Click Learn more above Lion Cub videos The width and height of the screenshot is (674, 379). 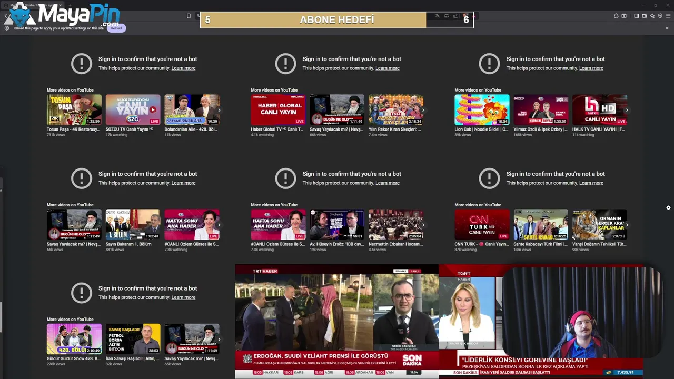[591, 68]
